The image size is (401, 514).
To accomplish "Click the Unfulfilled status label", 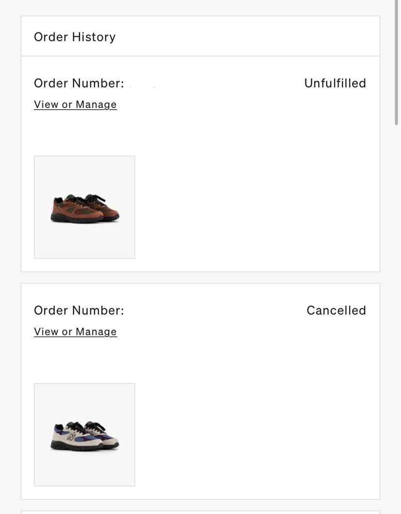I will tap(335, 83).
